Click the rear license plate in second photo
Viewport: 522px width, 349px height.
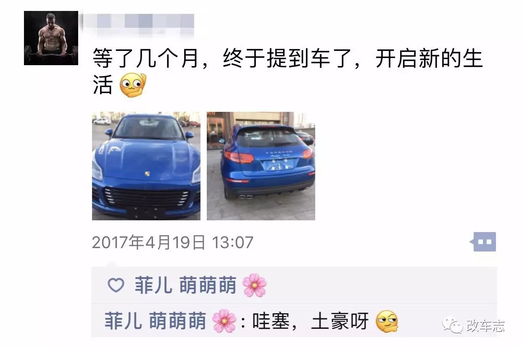[x=279, y=164]
